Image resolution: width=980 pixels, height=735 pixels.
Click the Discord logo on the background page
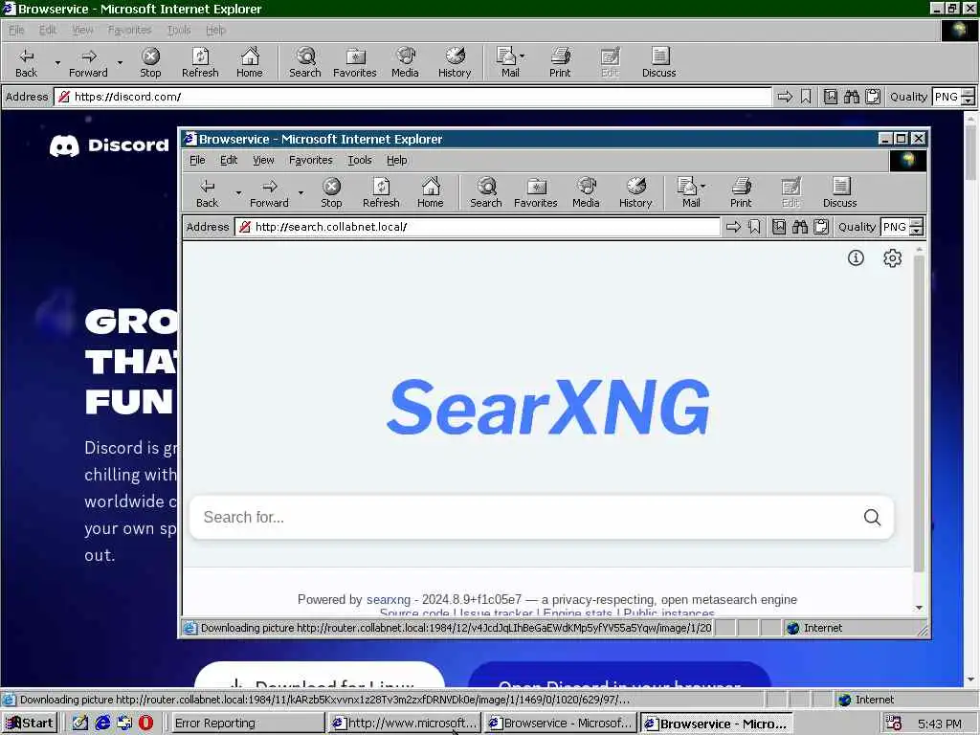109,145
